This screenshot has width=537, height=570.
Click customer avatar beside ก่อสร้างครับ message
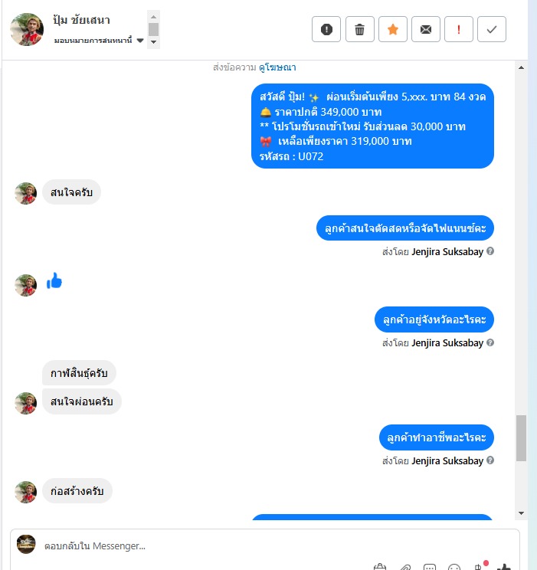26,492
